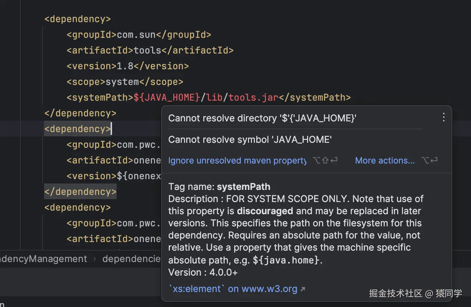The image size is (471, 307).
Task: Click the red tools.jar text in systemPath
Action: [x=253, y=97]
